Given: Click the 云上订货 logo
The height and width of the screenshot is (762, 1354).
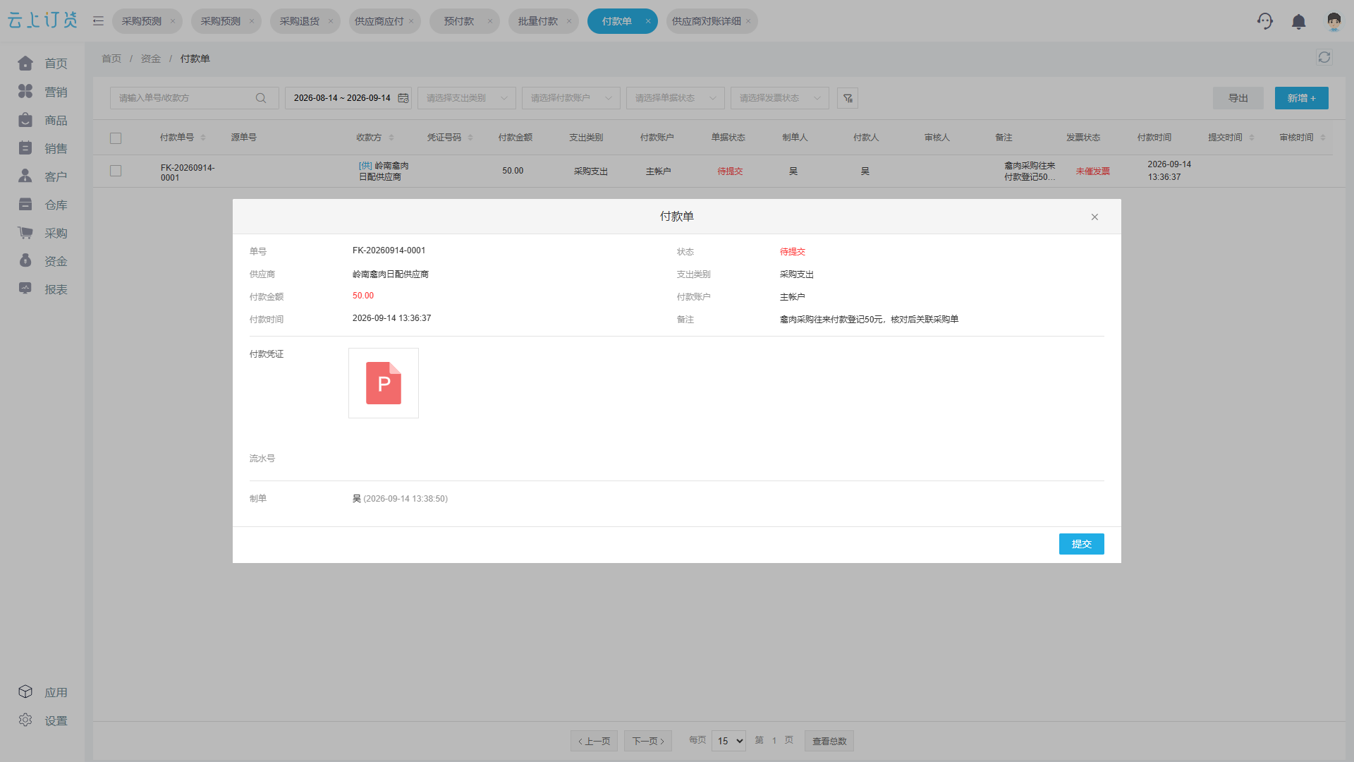Looking at the screenshot, I should (x=42, y=20).
